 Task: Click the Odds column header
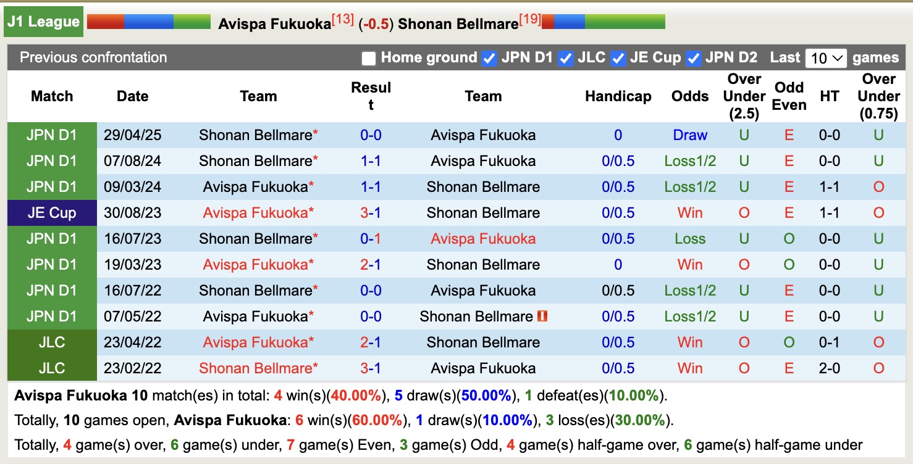point(689,96)
